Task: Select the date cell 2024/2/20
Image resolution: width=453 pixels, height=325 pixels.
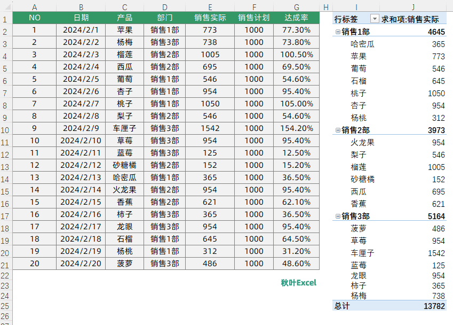Action: pyautogui.click(x=81, y=264)
